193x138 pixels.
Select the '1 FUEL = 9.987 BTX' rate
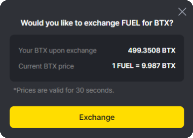coord(144,66)
